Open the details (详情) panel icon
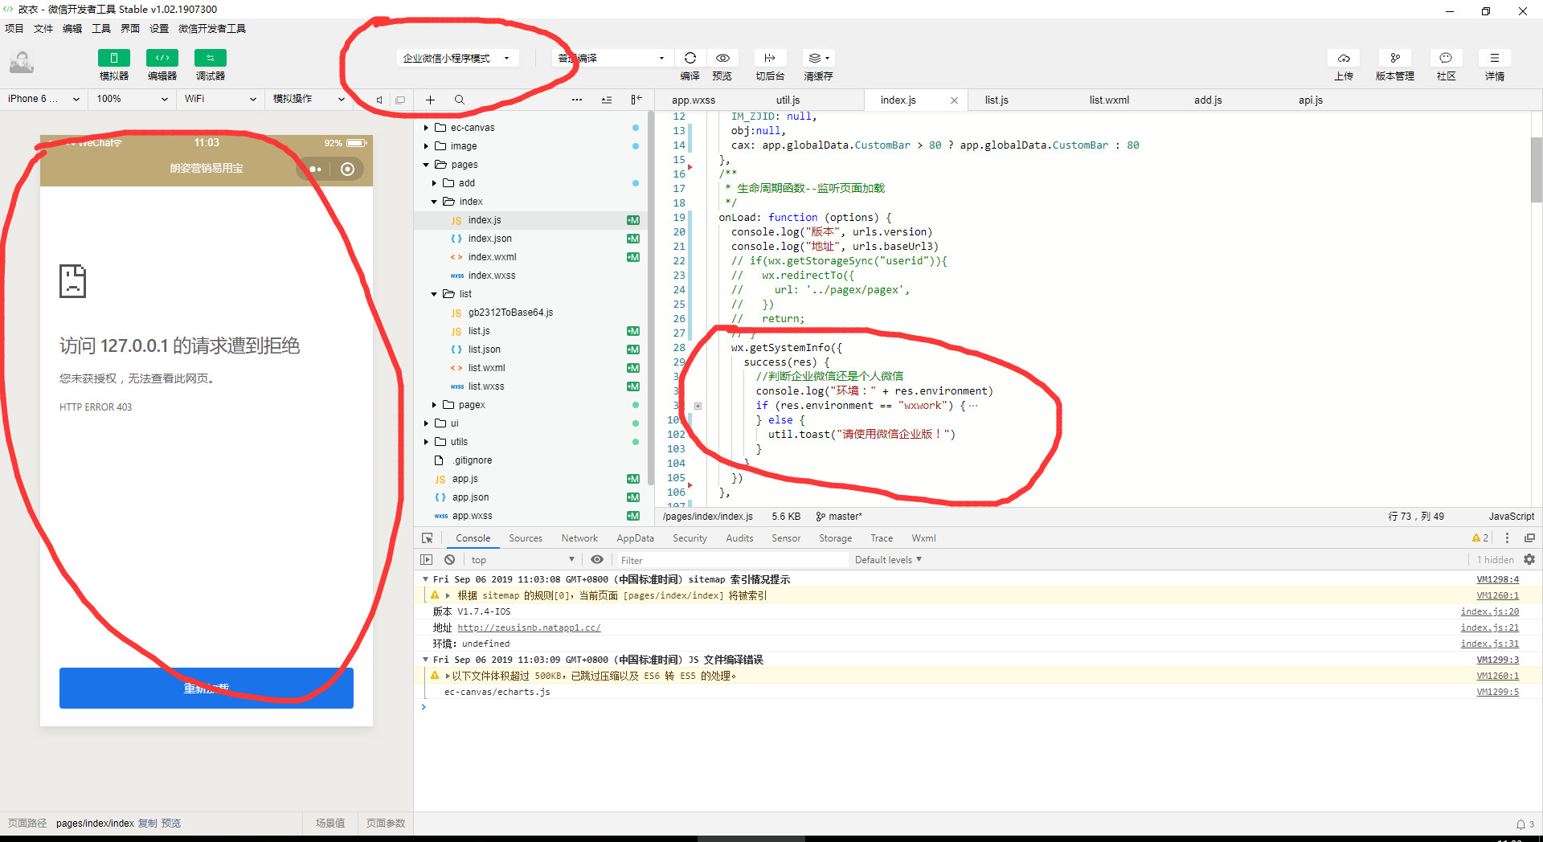Screen dimensions: 1543x842 (x=1495, y=58)
